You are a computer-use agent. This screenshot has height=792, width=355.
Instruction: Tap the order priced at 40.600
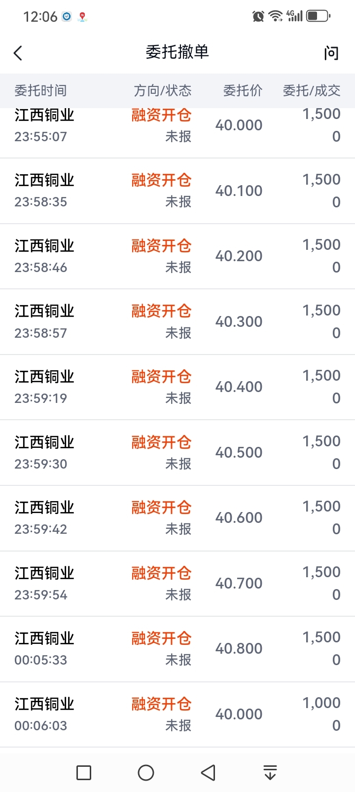pos(177,518)
